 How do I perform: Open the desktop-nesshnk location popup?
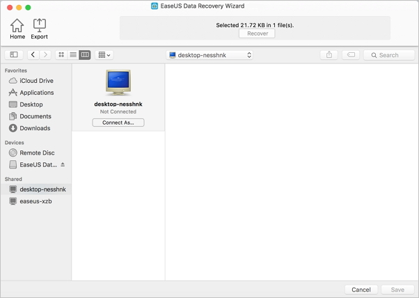pyautogui.click(x=209, y=55)
